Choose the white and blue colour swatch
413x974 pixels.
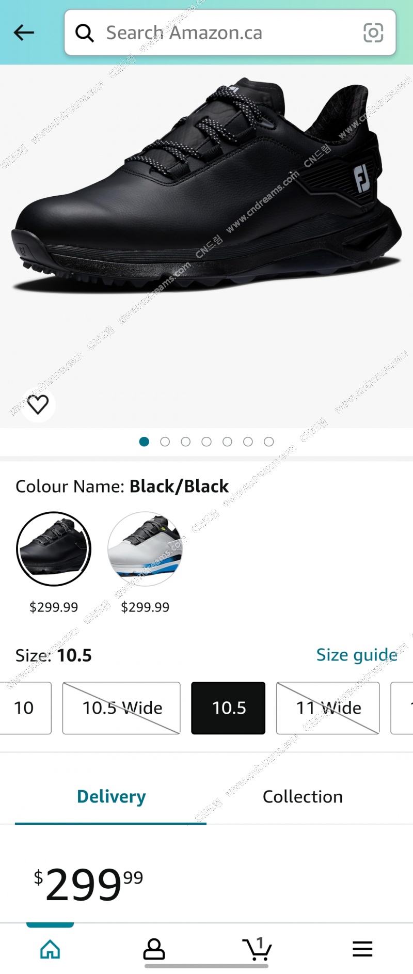point(145,549)
